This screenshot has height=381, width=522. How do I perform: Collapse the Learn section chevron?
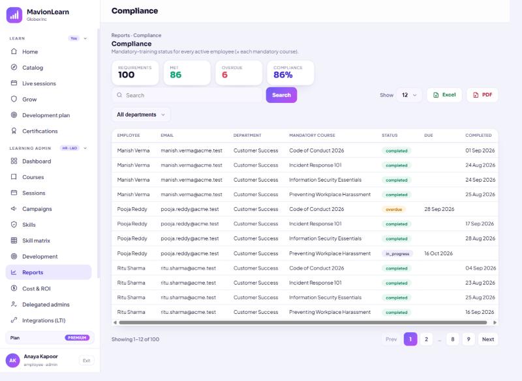click(x=85, y=38)
